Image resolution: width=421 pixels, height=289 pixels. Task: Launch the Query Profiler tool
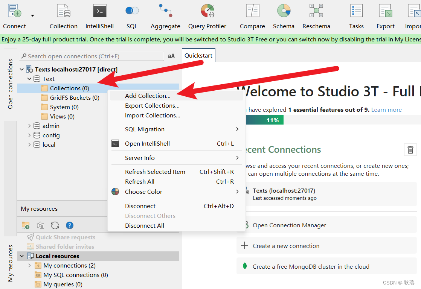coord(207,11)
